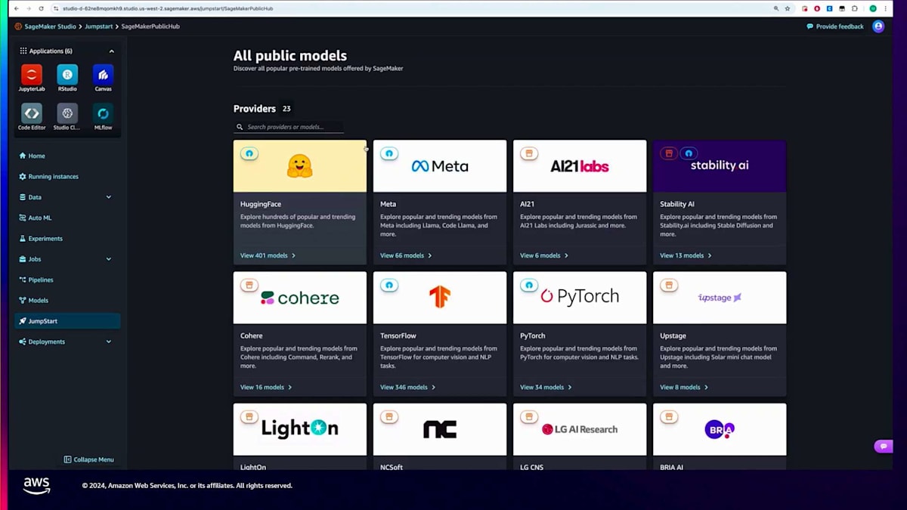The height and width of the screenshot is (510, 907).
Task: Click the stability ai logo thumbnail
Action: (720, 166)
